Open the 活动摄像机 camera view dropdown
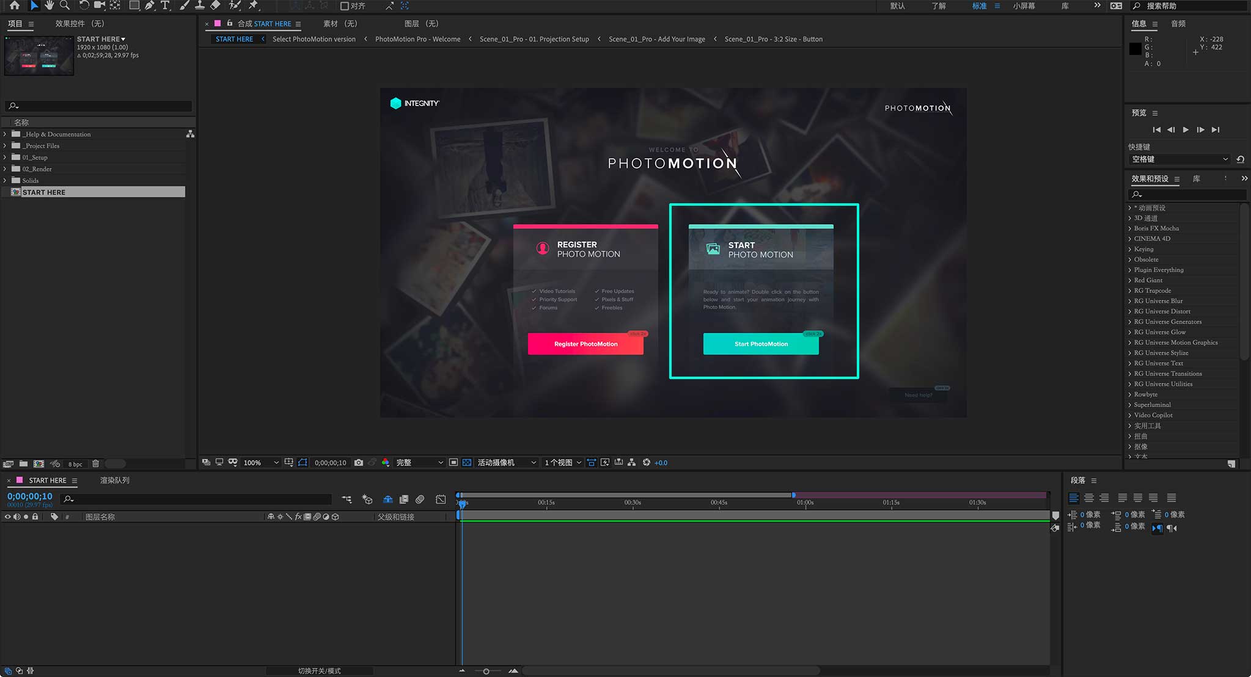The height and width of the screenshot is (677, 1251). click(x=506, y=463)
